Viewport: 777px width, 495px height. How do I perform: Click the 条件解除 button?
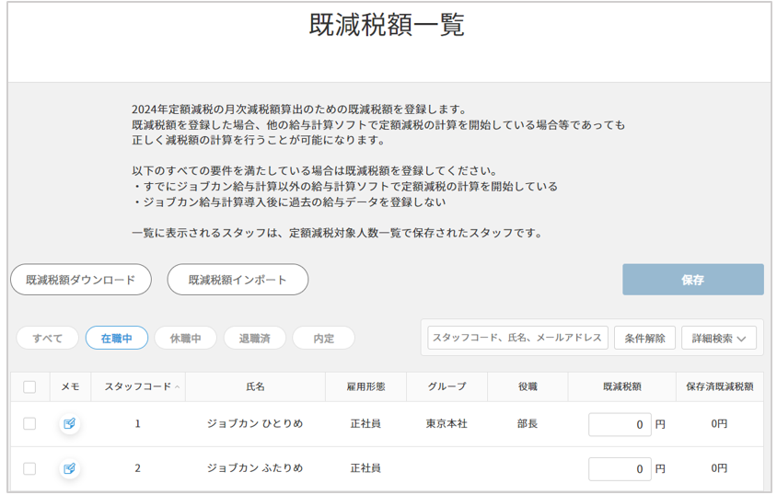(644, 338)
